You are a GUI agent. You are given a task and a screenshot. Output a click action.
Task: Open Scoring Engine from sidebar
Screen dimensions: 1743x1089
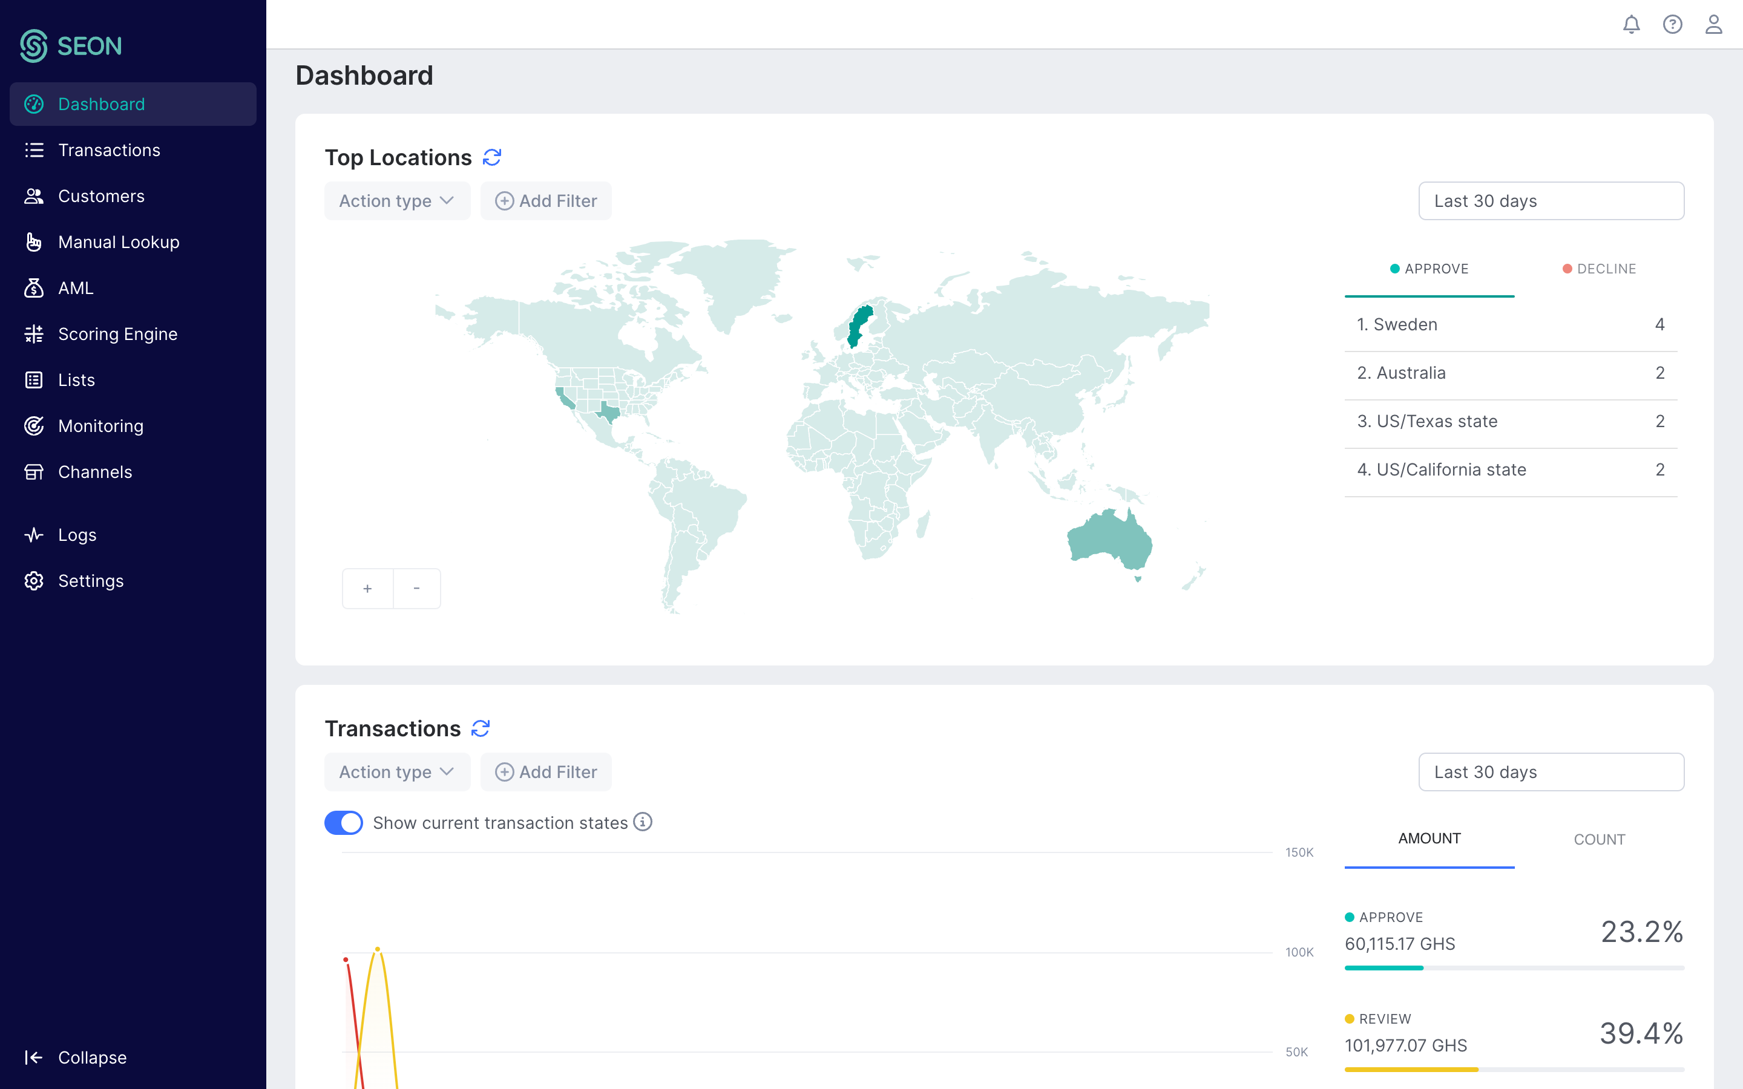coord(117,333)
